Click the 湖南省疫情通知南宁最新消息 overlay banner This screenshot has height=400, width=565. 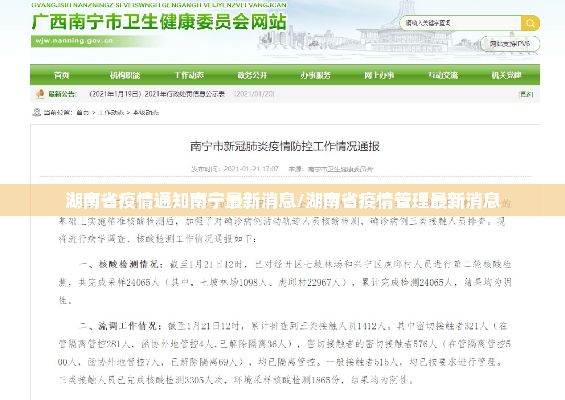pyautogui.click(x=282, y=199)
